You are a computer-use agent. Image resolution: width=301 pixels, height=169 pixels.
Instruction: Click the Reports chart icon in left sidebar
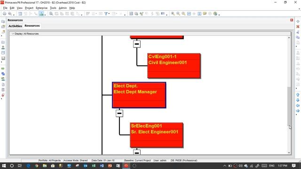point(3,58)
